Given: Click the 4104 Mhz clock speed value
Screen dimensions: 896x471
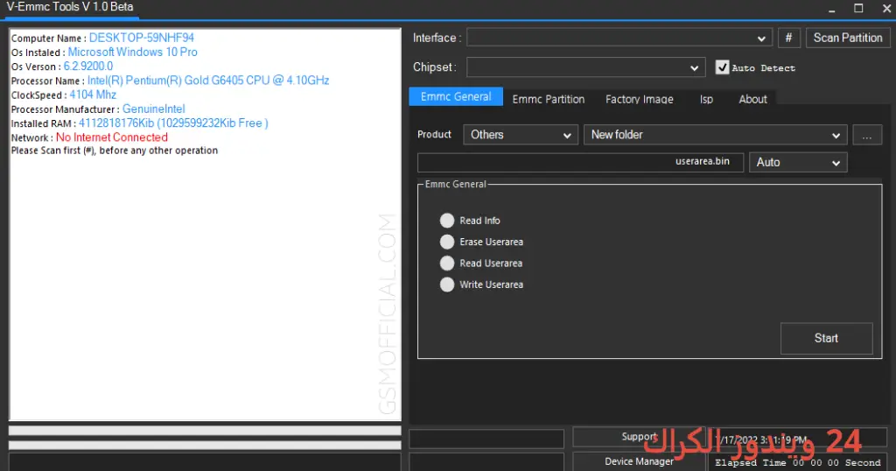Looking at the screenshot, I should point(93,95).
